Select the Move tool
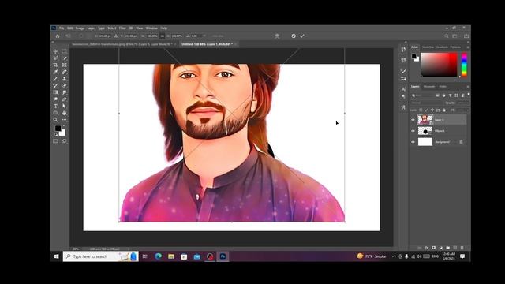This screenshot has width=505, height=284. pyautogui.click(x=55, y=51)
